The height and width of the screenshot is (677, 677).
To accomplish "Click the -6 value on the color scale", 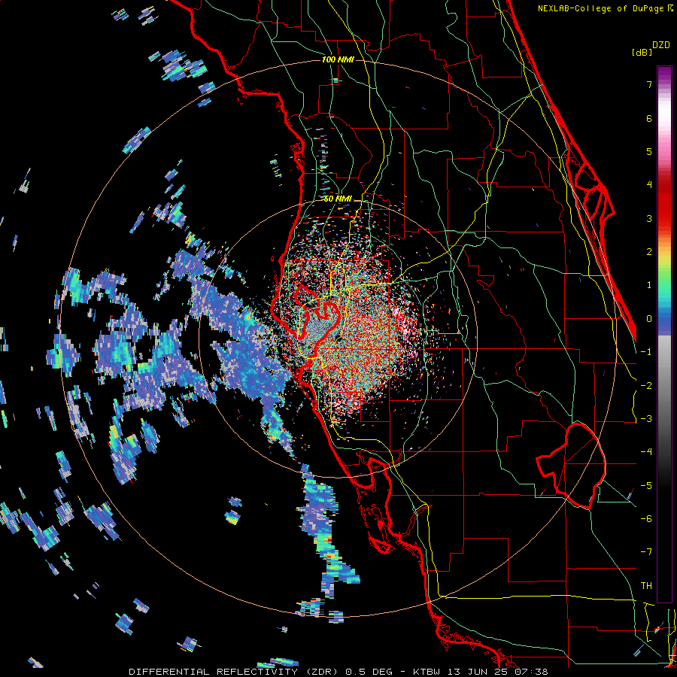I will point(646,519).
